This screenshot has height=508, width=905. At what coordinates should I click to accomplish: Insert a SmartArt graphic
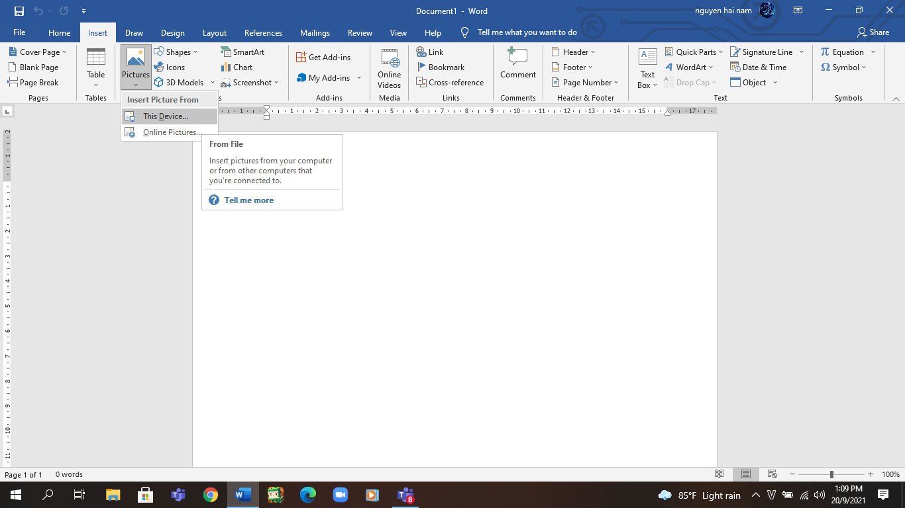[x=242, y=52]
